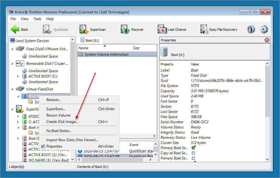Open Easy File Recovery icon
Screen dimensions: 280x178
tap(204, 29)
